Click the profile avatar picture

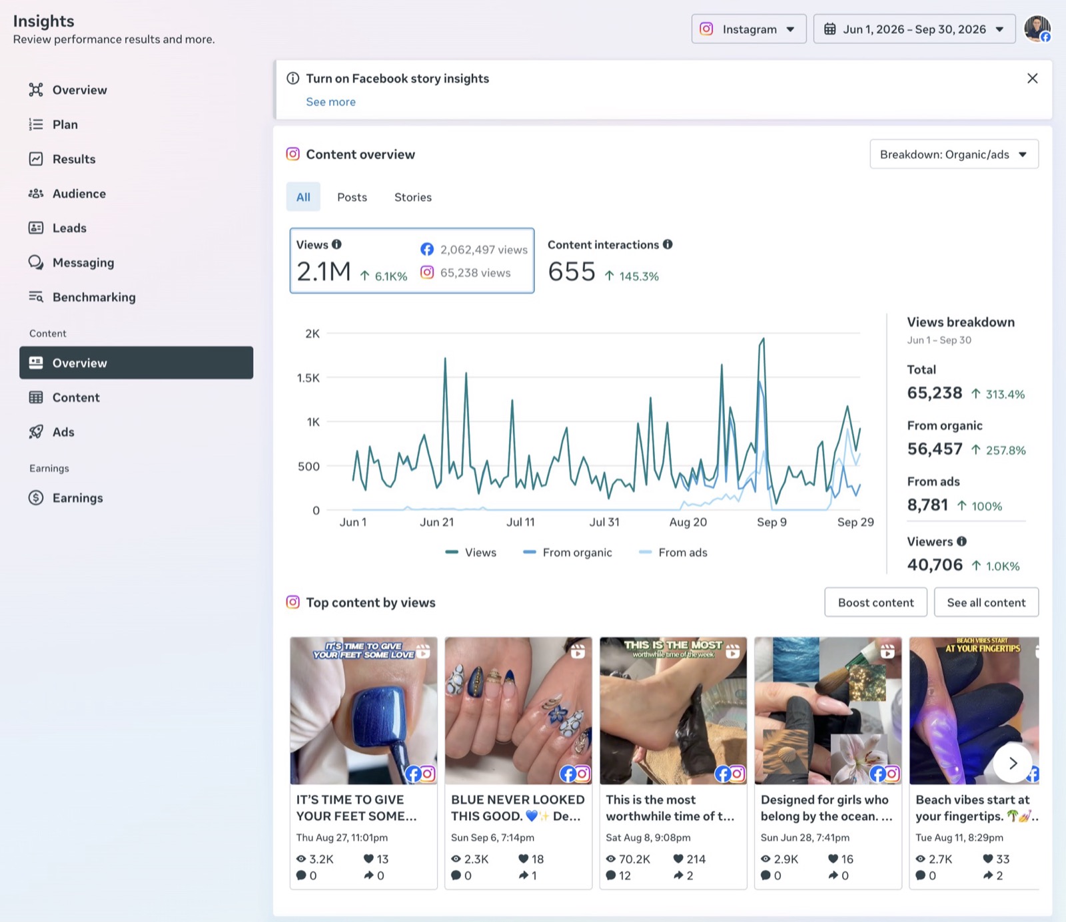[x=1037, y=29]
